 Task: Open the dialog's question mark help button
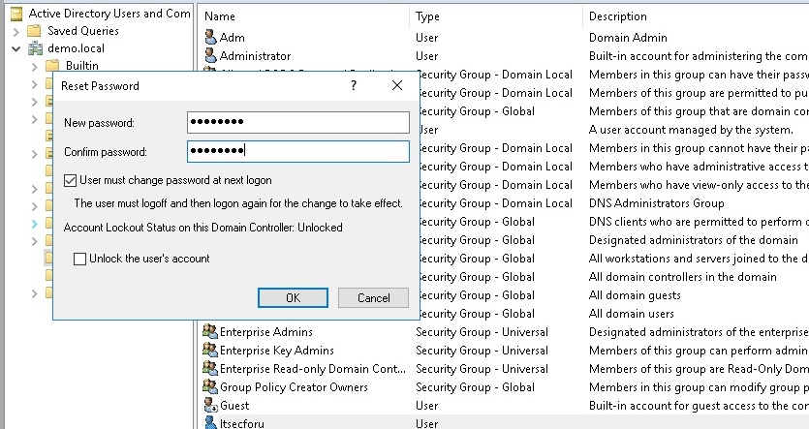pyautogui.click(x=354, y=86)
